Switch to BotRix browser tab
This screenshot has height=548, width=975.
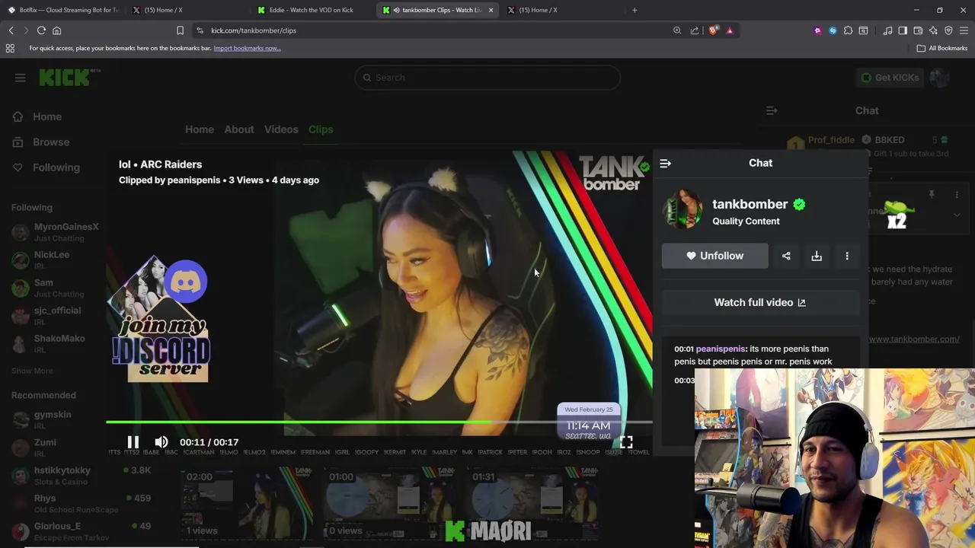click(x=62, y=10)
